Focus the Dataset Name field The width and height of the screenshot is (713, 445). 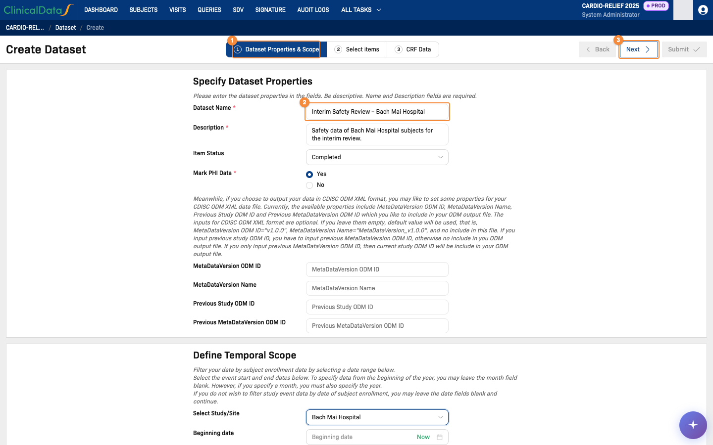(x=377, y=112)
